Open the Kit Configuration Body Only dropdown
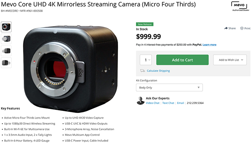251x143 pixels. point(169,88)
